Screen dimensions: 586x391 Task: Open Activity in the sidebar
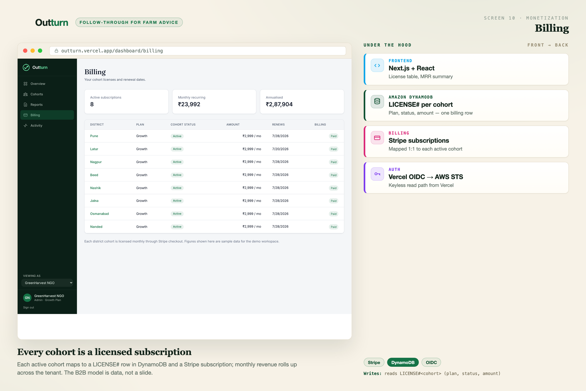click(47, 125)
